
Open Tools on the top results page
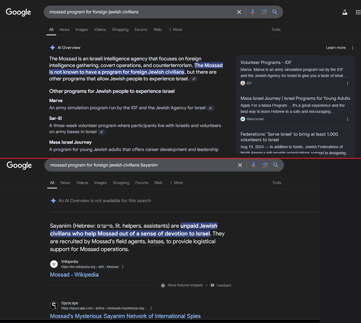pos(276,29)
